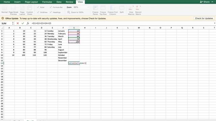Select column M header
This screenshot has height=121, width=216.
[139, 28]
